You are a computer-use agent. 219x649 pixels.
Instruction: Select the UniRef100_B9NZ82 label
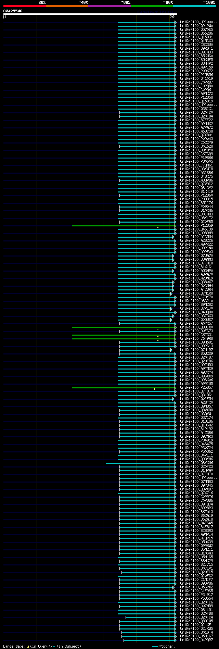pos(196,305)
